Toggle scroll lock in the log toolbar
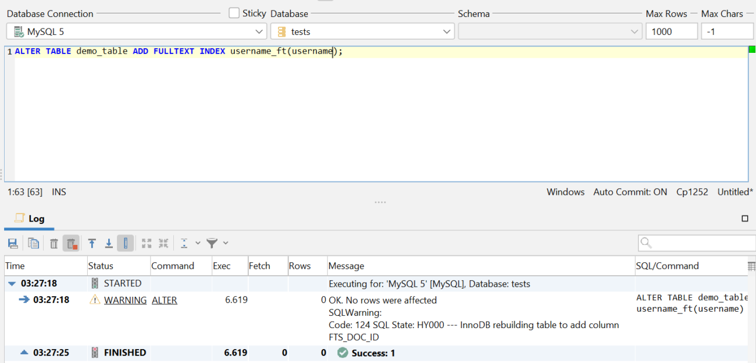This screenshot has height=363, width=756. (x=126, y=243)
